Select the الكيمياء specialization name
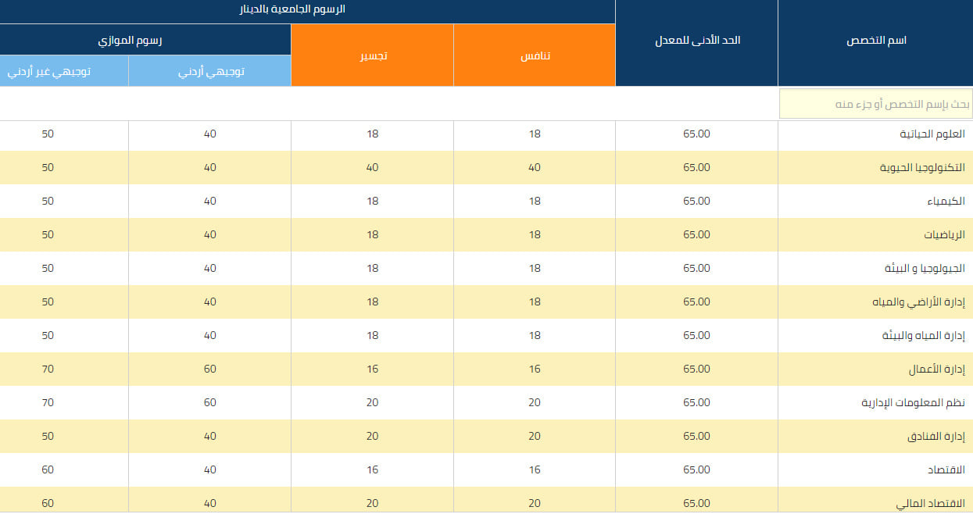 tap(946, 202)
